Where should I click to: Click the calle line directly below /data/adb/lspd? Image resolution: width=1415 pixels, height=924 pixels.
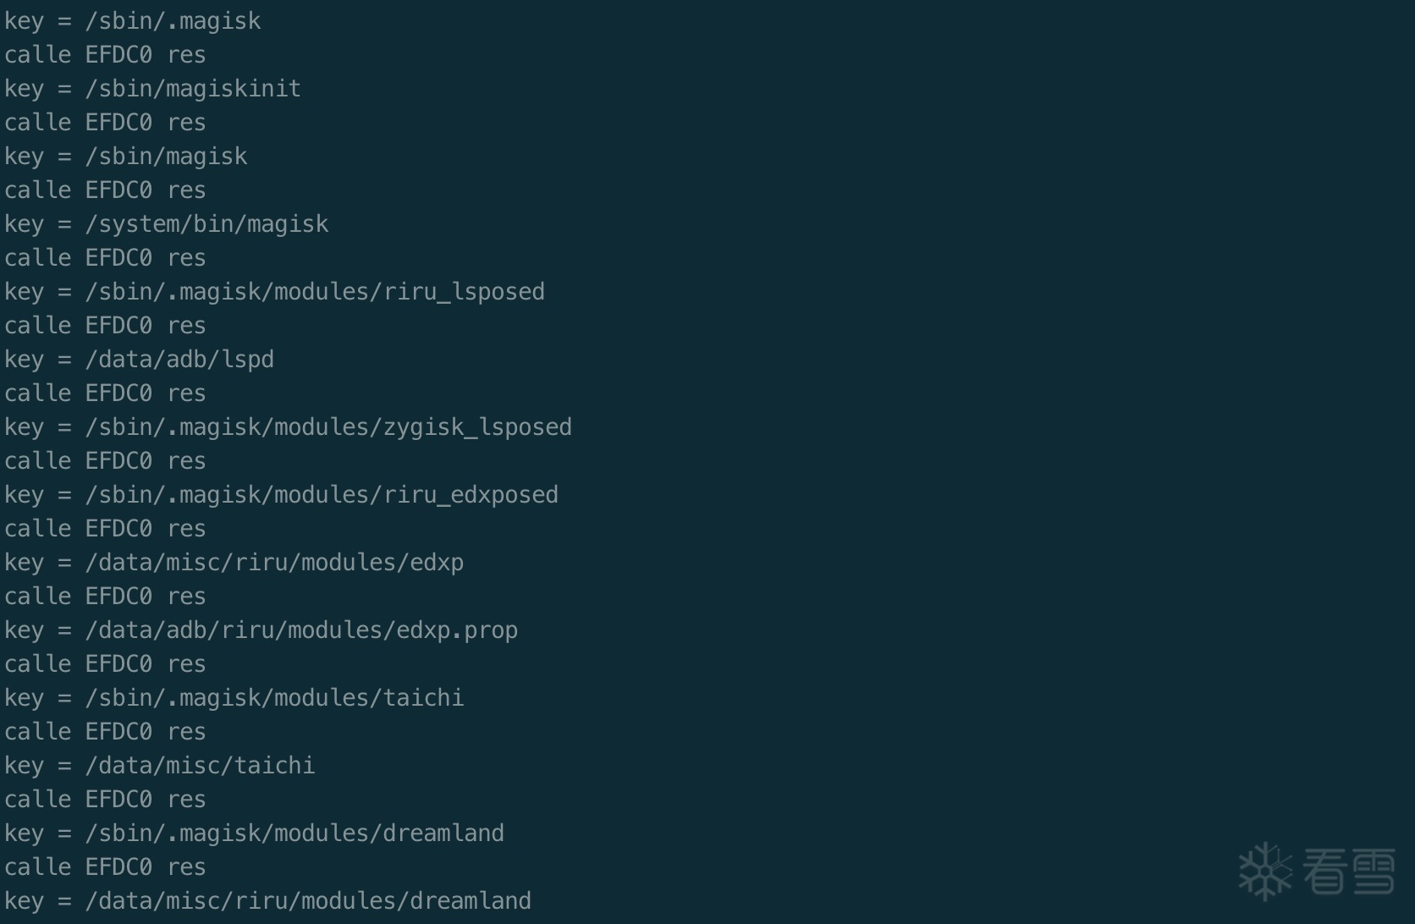[x=105, y=393]
